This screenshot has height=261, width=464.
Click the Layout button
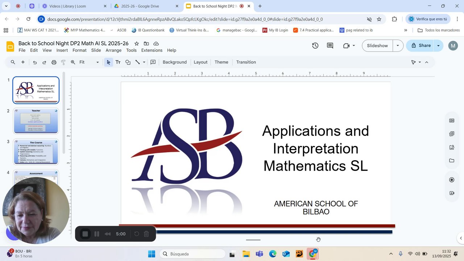point(200,62)
